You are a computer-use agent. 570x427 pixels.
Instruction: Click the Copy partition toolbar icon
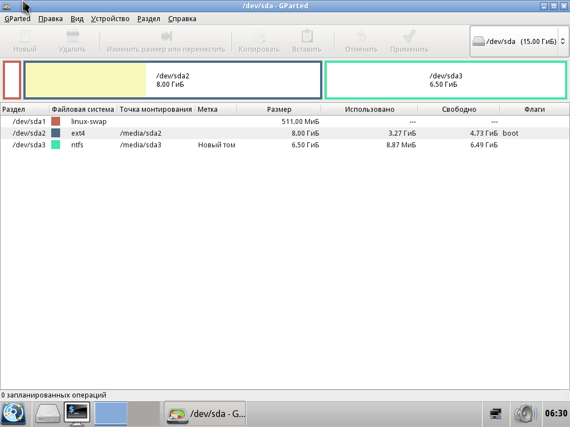259,37
